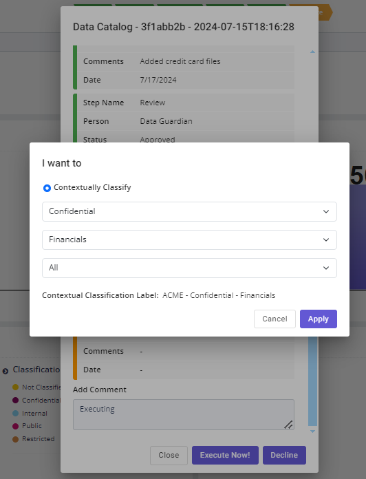This screenshot has height=479, width=366.
Task: Click Cancel in the dialog
Action: (274, 319)
